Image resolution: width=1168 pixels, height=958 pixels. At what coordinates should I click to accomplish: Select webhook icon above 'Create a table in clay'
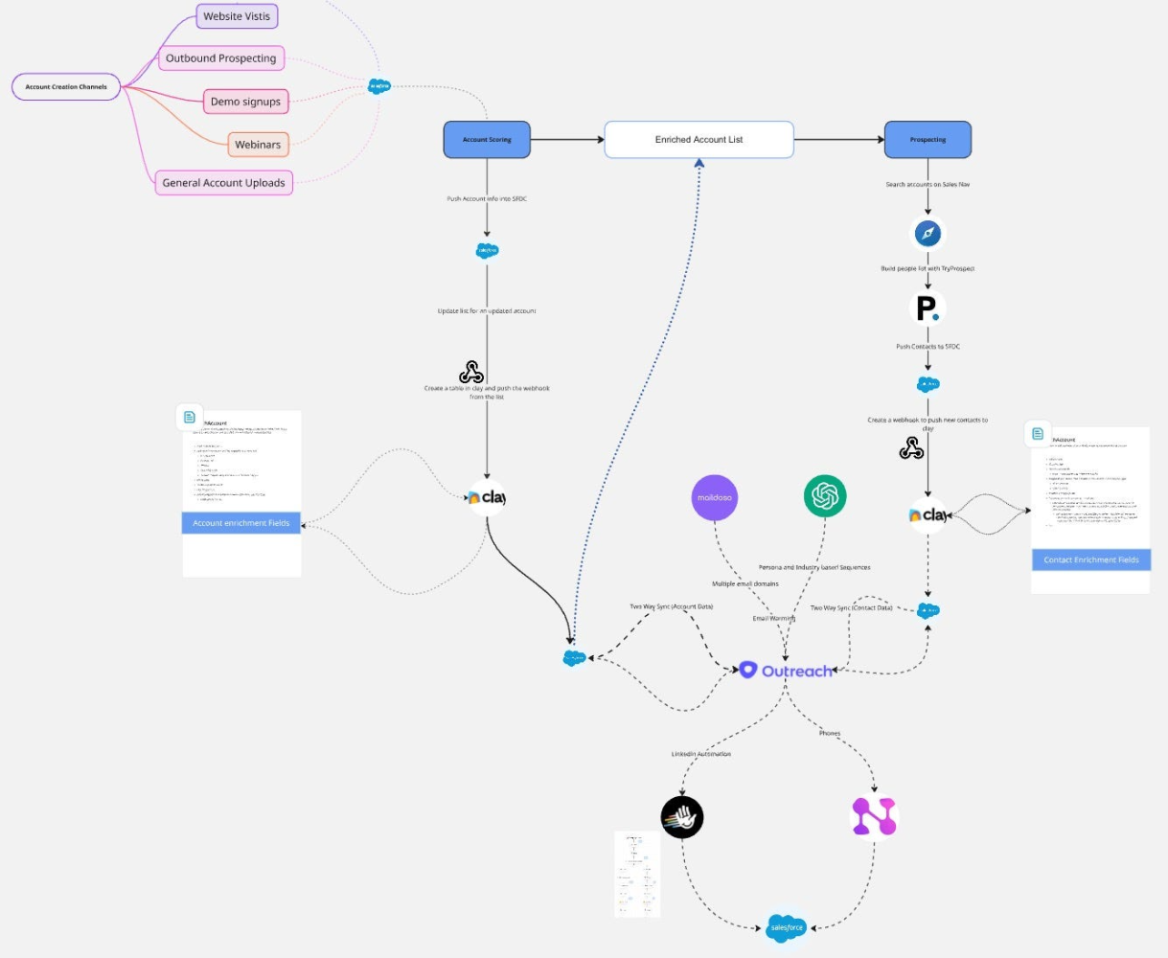[471, 372]
